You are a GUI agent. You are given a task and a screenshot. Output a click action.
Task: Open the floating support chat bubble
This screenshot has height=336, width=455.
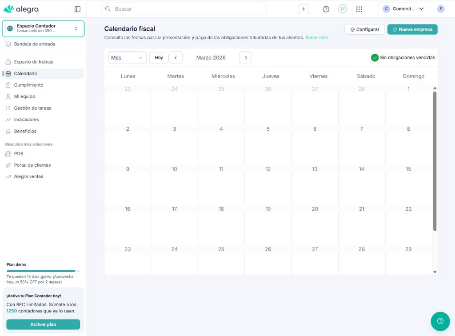coord(440,321)
